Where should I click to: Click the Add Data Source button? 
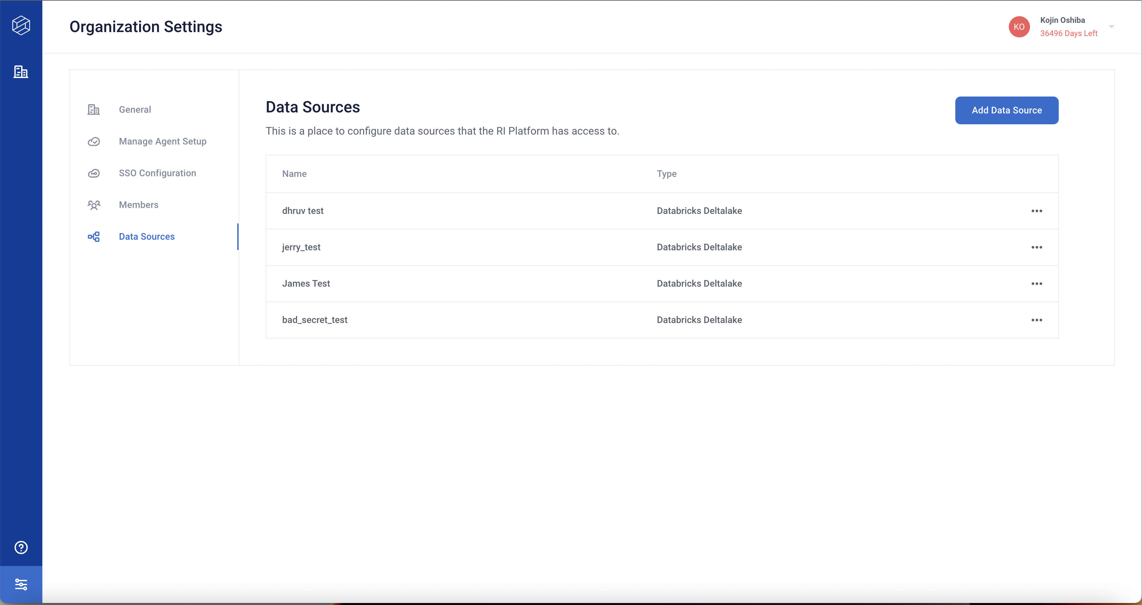coord(1006,110)
